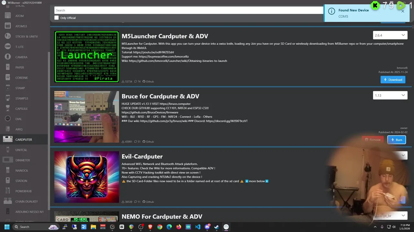This screenshot has height=232, width=414.
Task: Select the STICKV & UNITV device icon
Action: click(x=8, y=36)
